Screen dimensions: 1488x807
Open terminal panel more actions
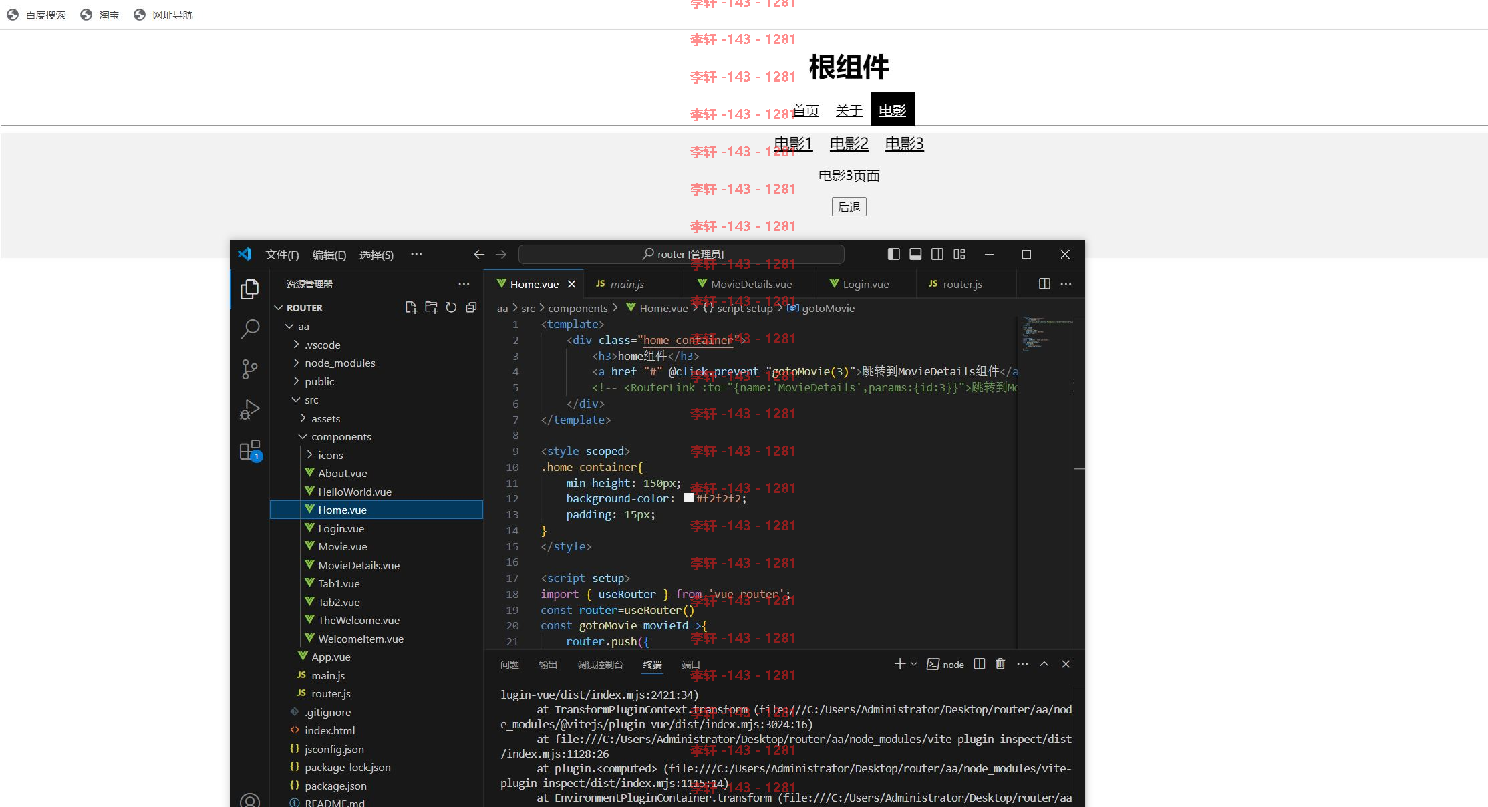coord(1022,664)
